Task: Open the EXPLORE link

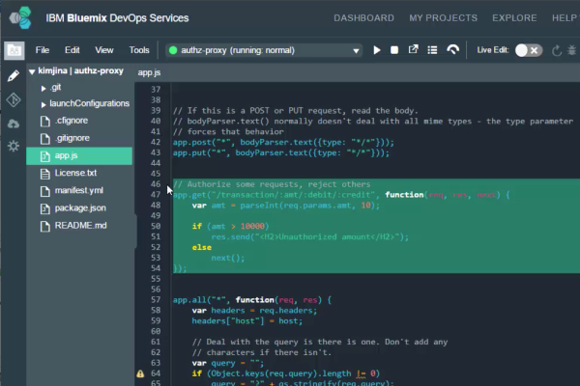Action: coord(514,17)
